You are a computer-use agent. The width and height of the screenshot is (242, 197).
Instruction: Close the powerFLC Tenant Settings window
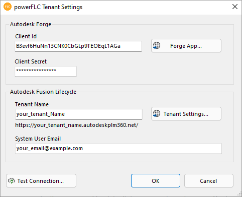coord(235,7)
